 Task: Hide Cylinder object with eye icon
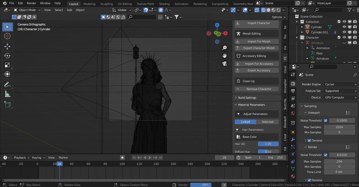coord(344,27)
